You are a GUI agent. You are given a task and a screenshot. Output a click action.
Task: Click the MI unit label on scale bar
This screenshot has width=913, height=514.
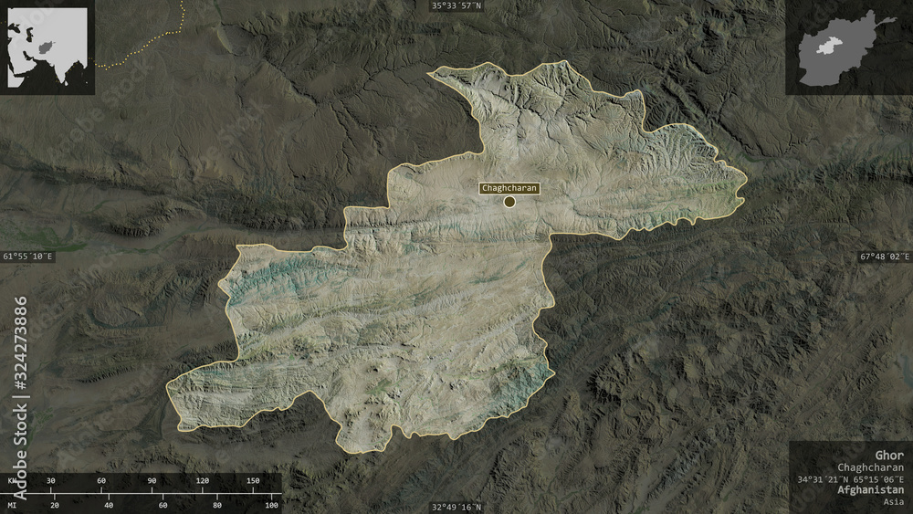coord(12,505)
